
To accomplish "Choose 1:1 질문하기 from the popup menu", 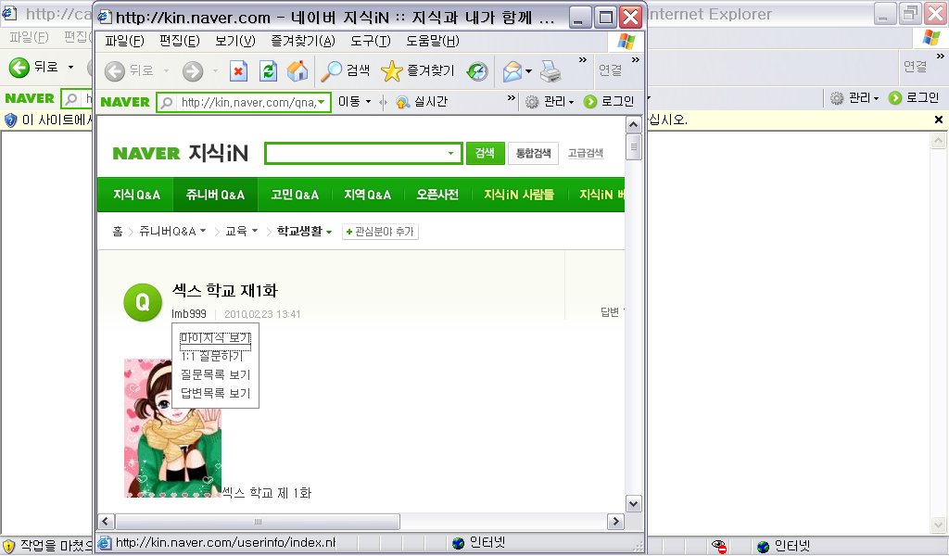I will [x=212, y=357].
